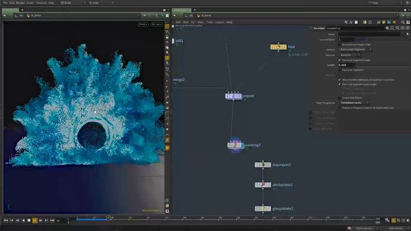Open the Help menu in top bar
Screen dimensions: 411x231
click(51, 3)
